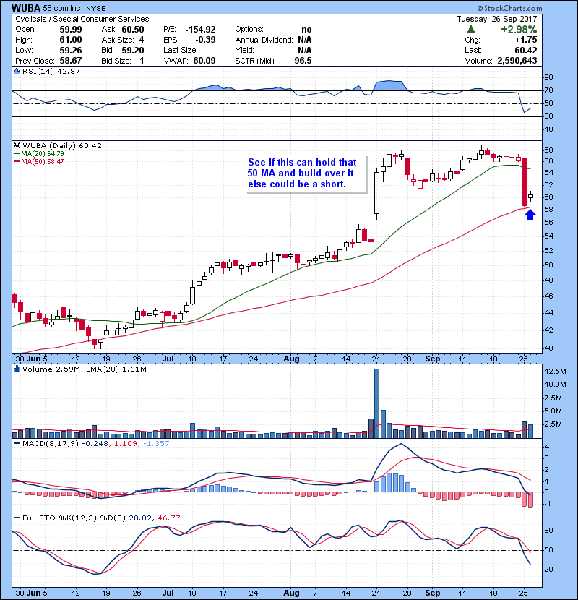Click the Volume figure 2,590,643
The height and width of the screenshot is (600, 578).
click(x=517, y=61)
